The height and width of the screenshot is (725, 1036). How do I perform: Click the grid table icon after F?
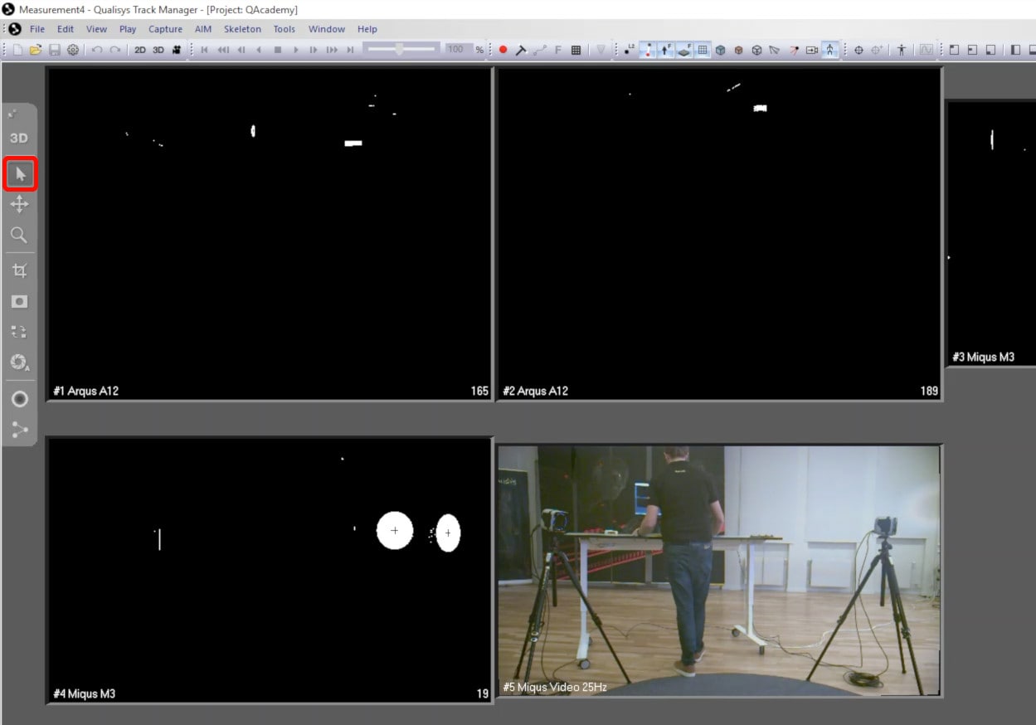click(x=576, y=50)
